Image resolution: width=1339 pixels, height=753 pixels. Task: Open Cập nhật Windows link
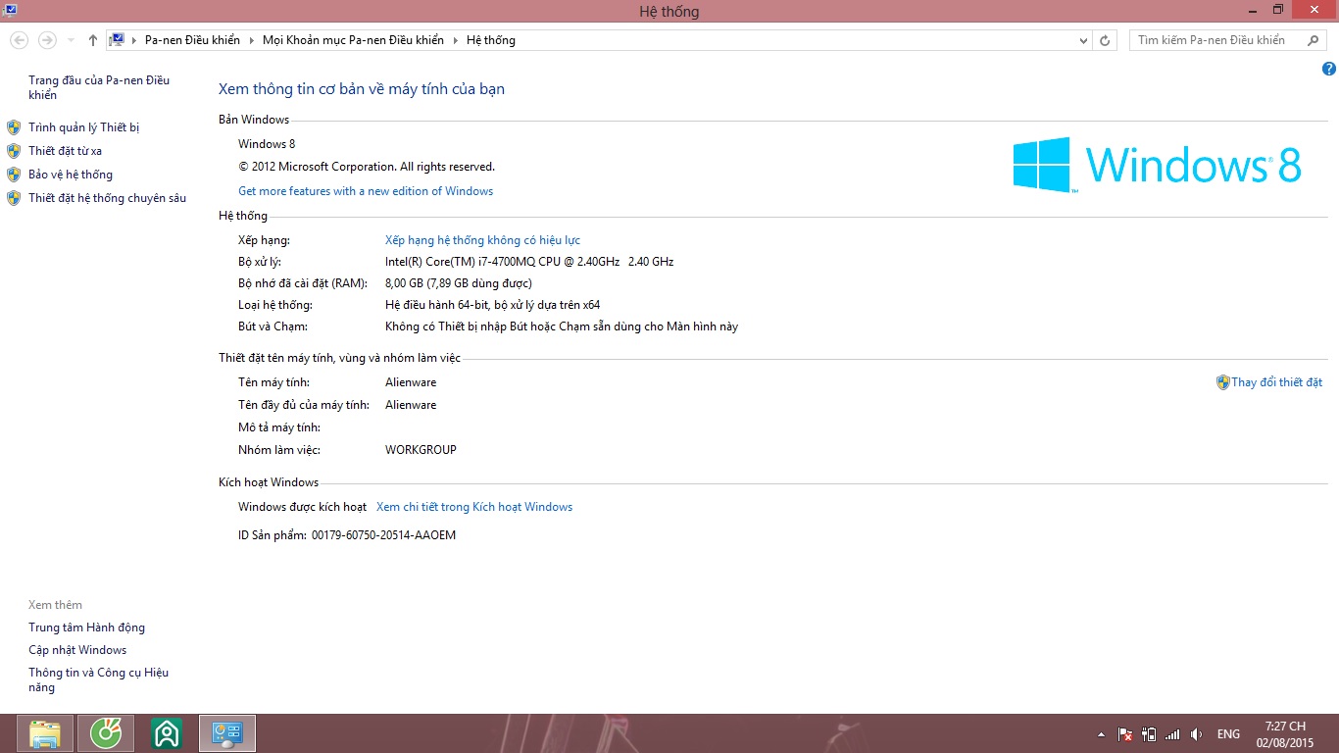tap(77, 650)
